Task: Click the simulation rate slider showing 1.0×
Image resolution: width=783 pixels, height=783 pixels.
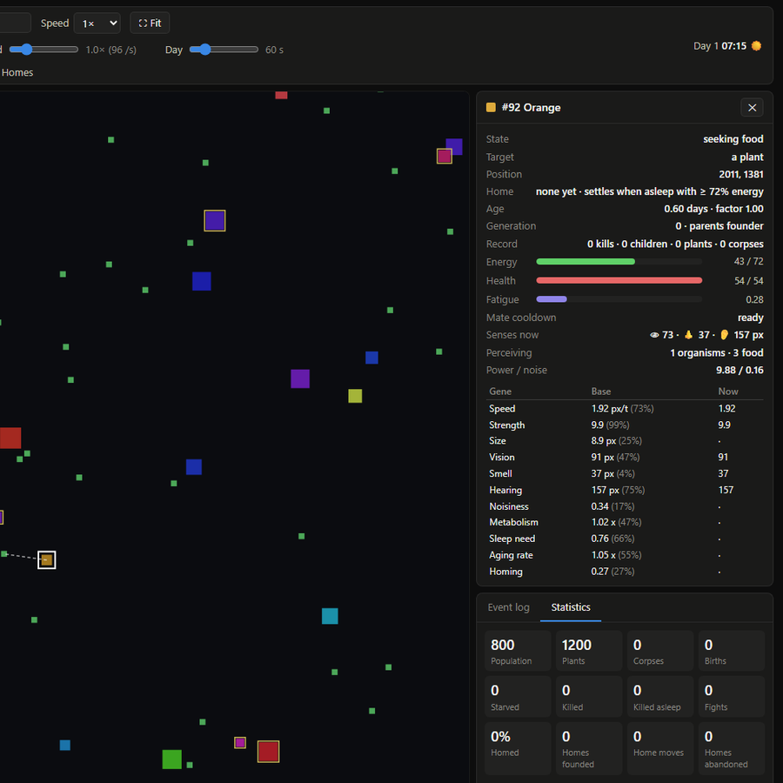Action: [x=43, y=50]
